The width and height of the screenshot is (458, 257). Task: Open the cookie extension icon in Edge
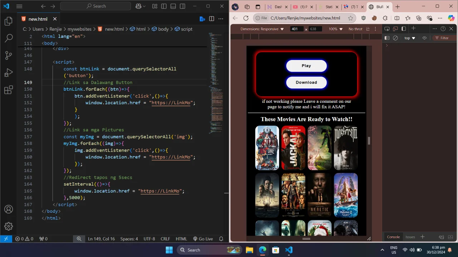[374, 18]
